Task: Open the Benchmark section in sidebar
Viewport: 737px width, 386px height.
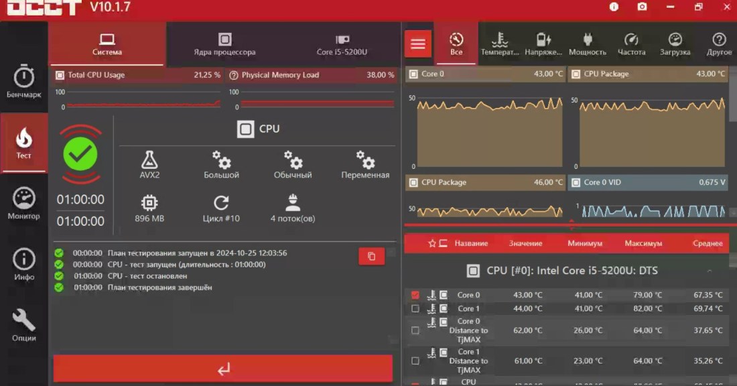Action: (24, 82)
